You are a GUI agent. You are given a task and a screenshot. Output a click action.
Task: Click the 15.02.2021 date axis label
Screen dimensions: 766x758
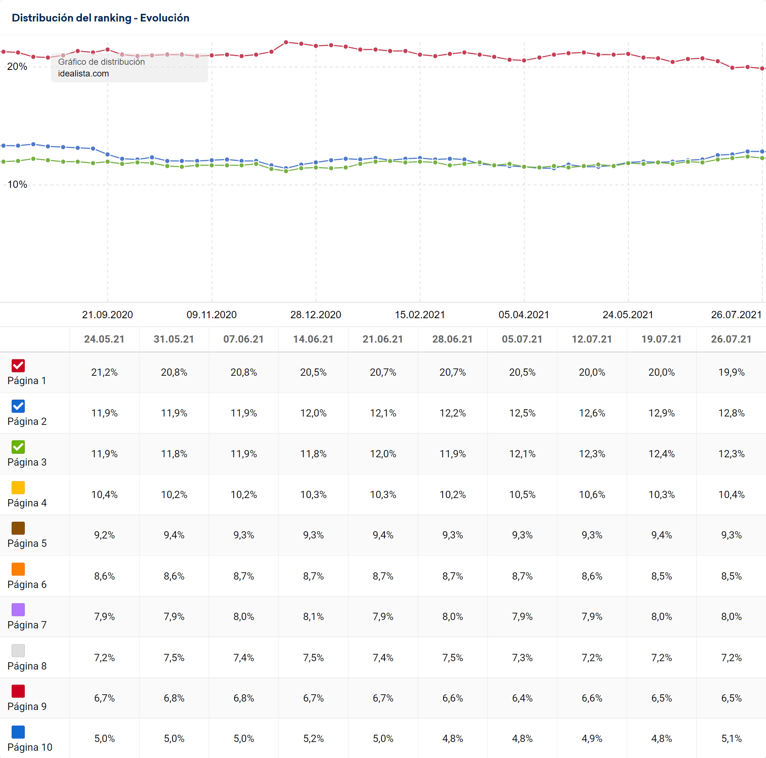tap(420, 315)
